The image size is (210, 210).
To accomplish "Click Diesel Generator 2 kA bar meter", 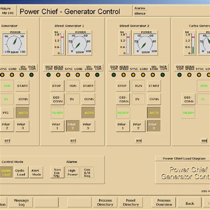I will click(x=125, y=43).
